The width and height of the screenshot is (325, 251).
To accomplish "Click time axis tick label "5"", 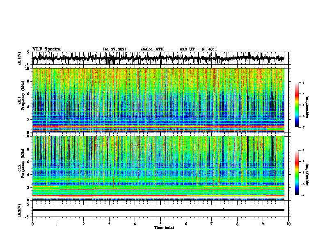I will [x=160, y=224].
